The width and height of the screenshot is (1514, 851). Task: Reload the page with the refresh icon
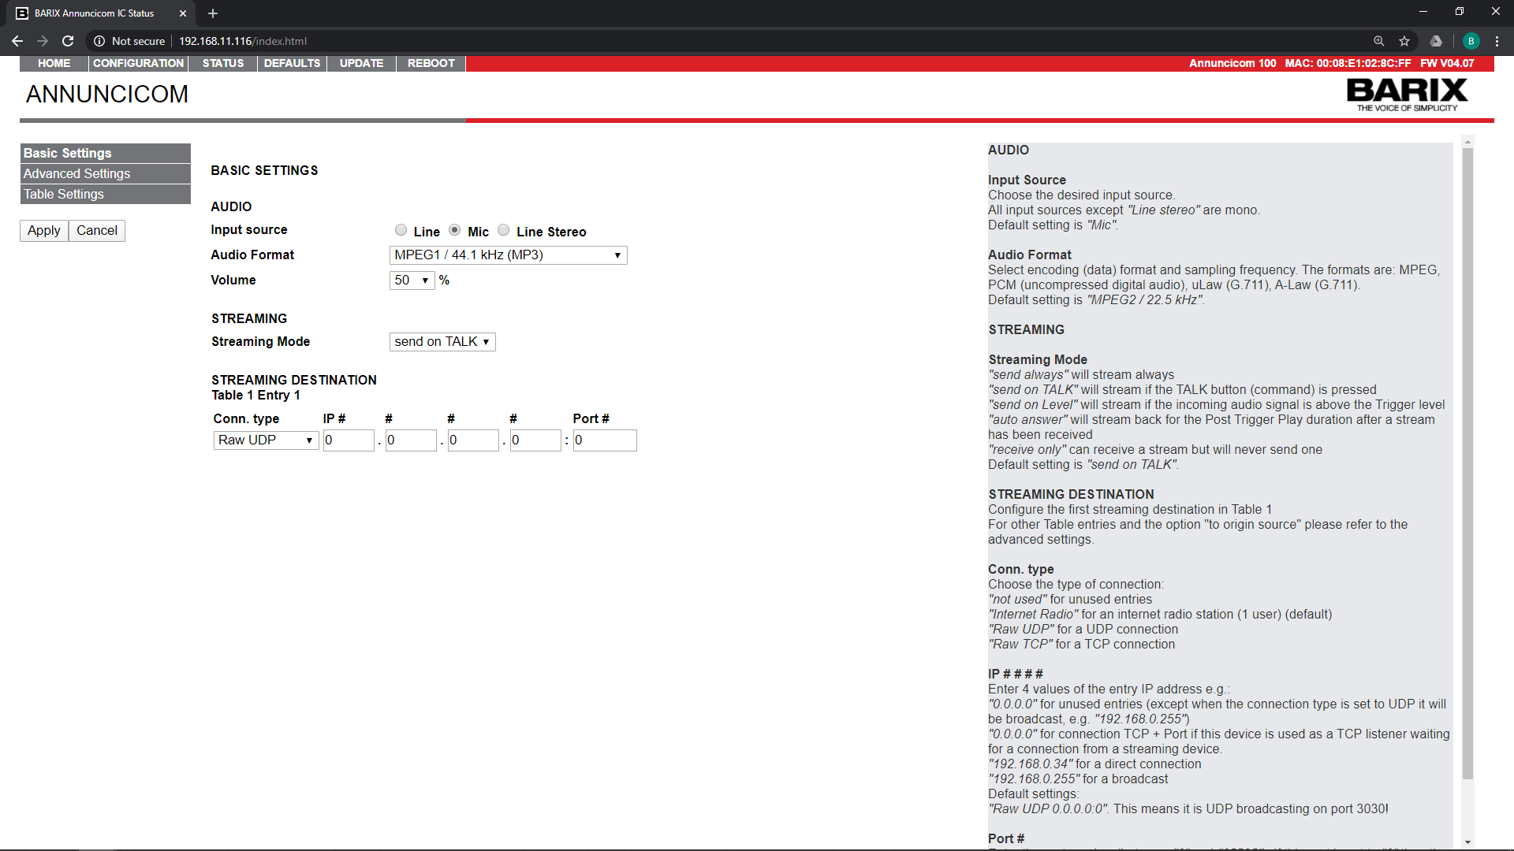68,41
